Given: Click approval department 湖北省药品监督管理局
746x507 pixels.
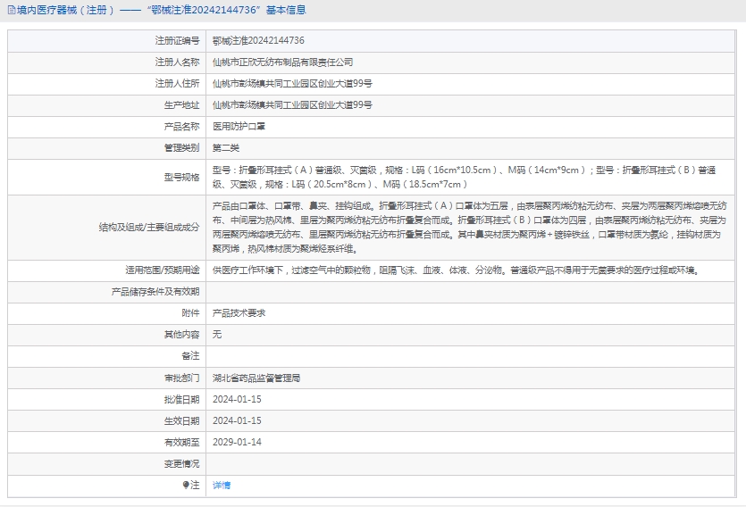Looking at the screenshot, I should click(x=256, y=378).
